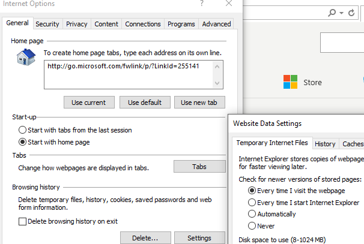Image resolution: width=364 pixels, height=244 pixels.
Task: Click the home page house icon
Action: pos(26,57)
